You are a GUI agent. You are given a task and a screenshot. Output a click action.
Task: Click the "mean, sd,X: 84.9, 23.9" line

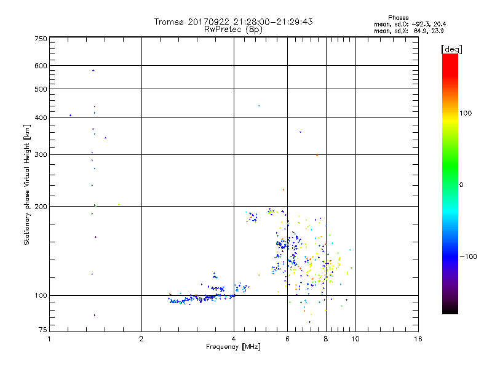(408, 31)
